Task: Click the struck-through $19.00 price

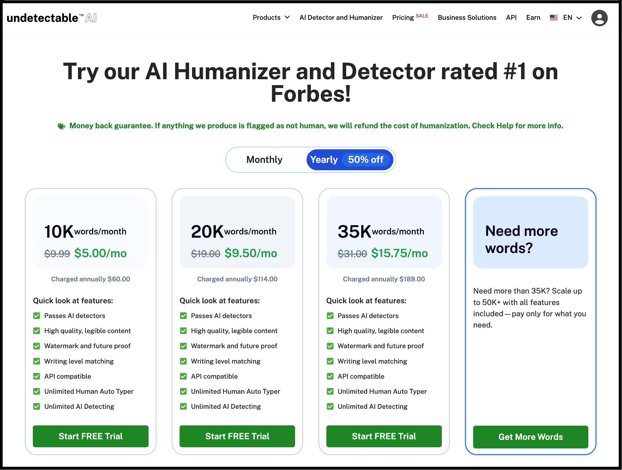Action: [206, 254]
